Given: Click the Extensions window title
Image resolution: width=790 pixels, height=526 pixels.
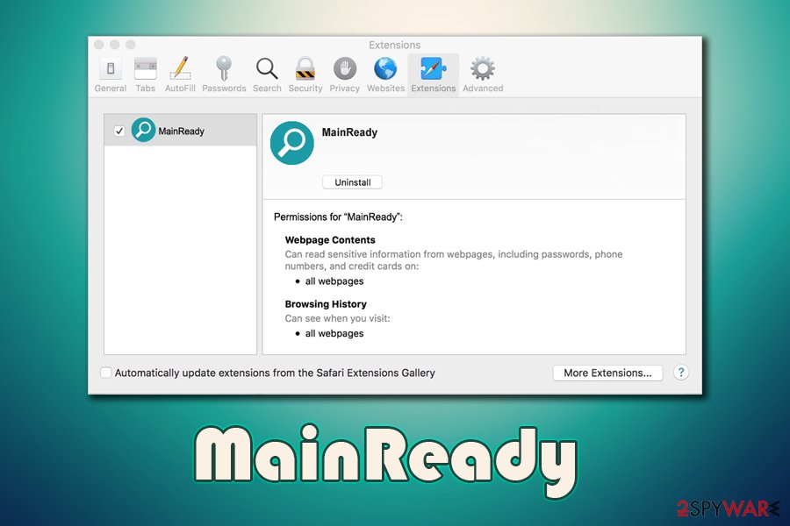Looking at the screenshot, I should (394, 45).
